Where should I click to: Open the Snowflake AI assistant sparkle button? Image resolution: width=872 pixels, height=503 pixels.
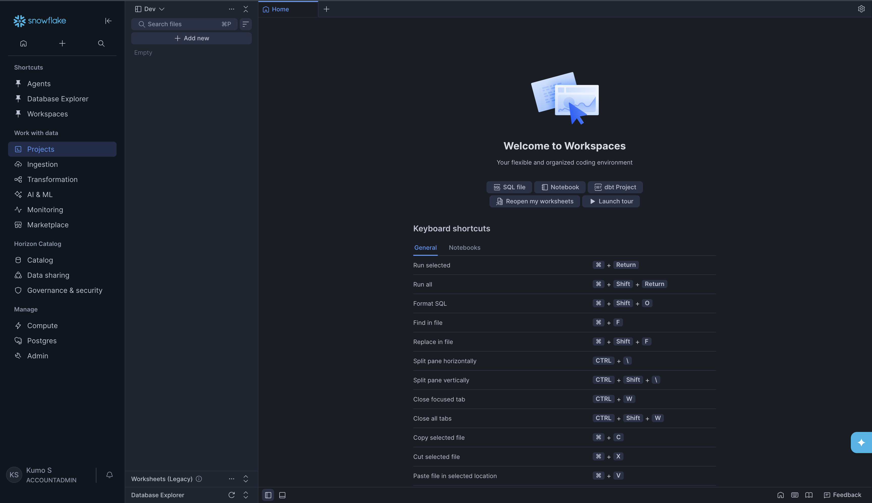pos(861,443)
